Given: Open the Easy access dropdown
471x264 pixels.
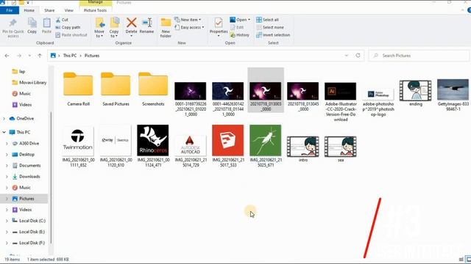Looking at the screenshot, I should 190,27.
